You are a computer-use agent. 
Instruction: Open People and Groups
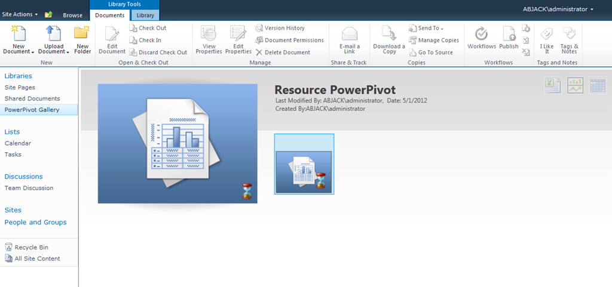click(35, 223)
